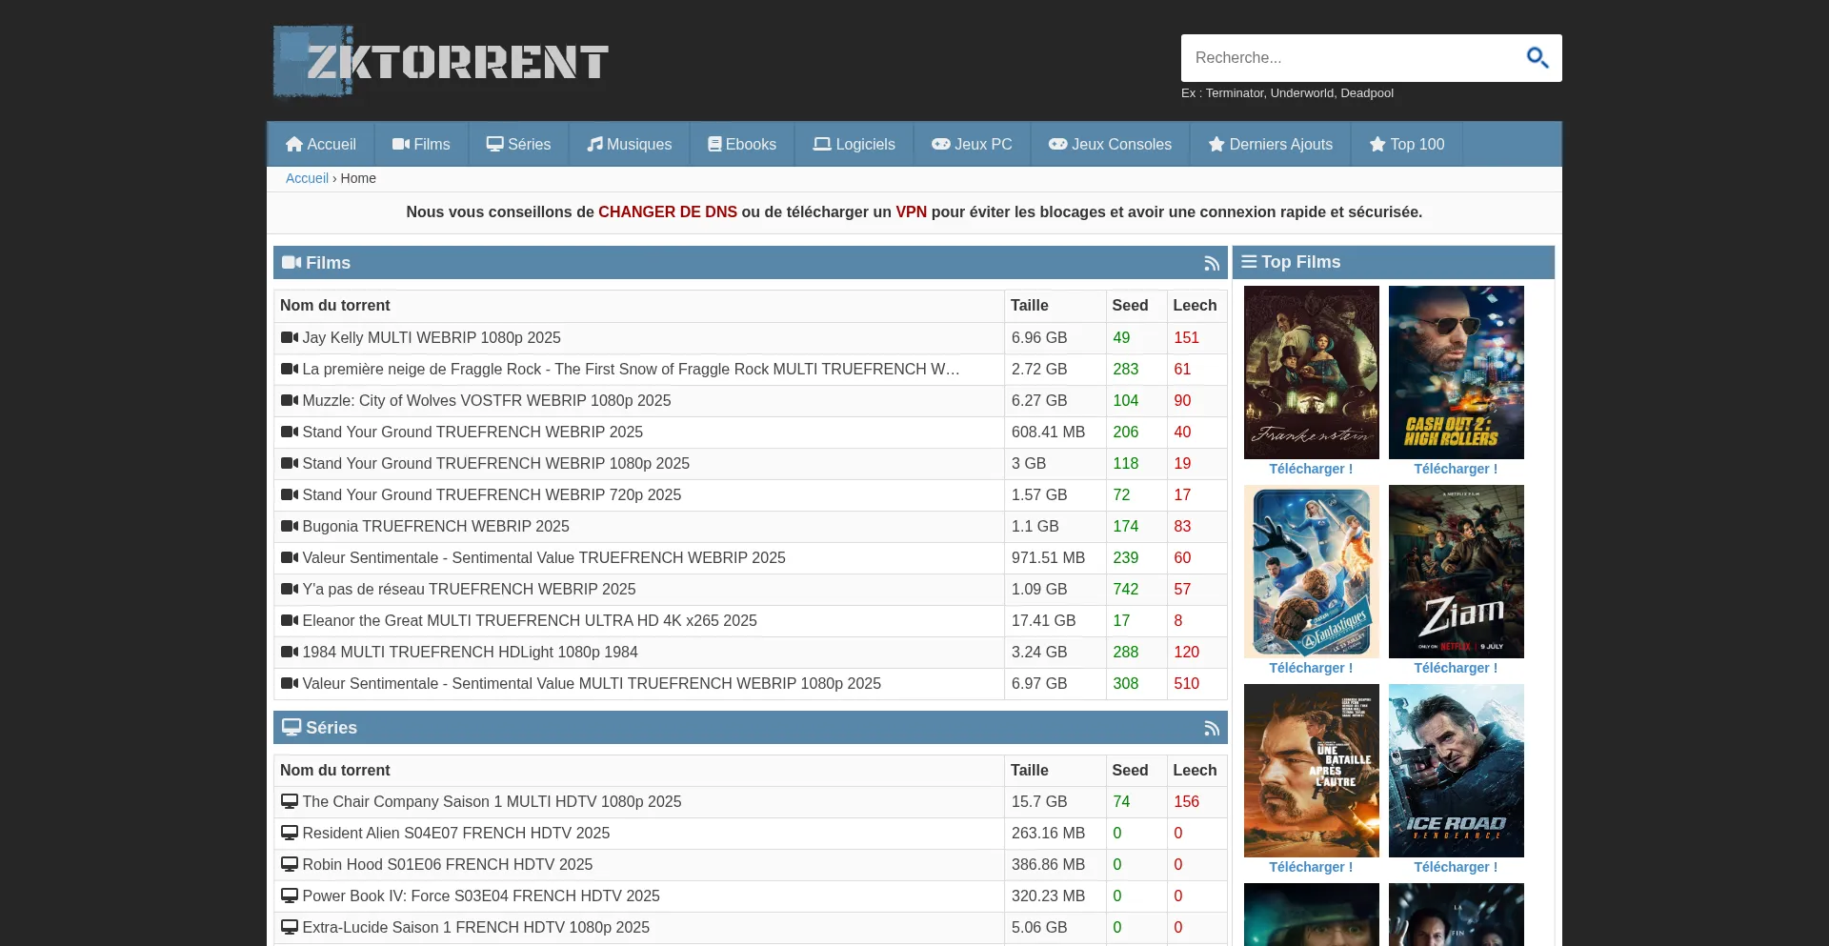
Task: Click Télécharger under the Ziam poster
Action: tap(1456, 668)
